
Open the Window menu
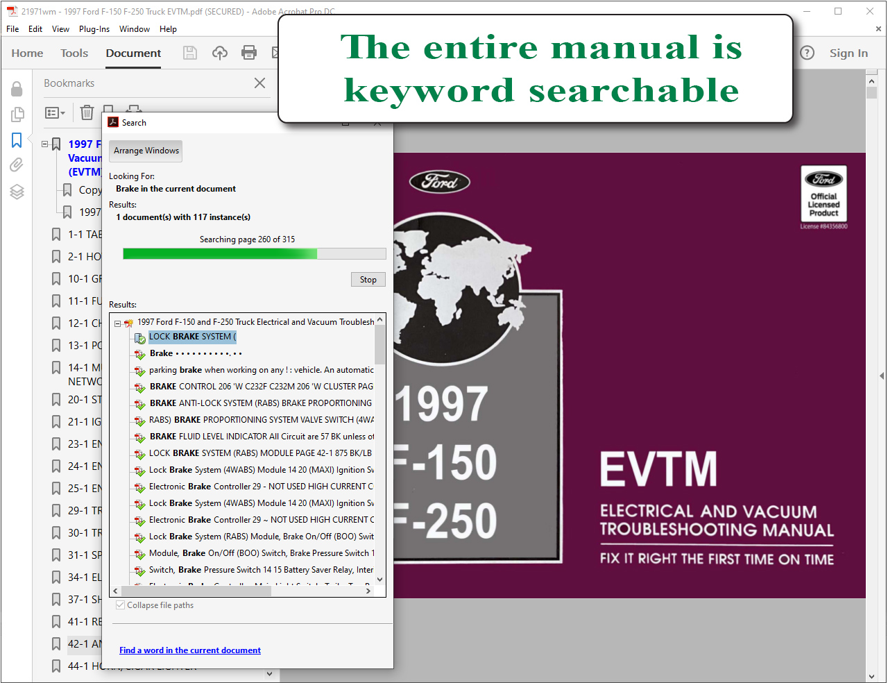pos(135,29)
